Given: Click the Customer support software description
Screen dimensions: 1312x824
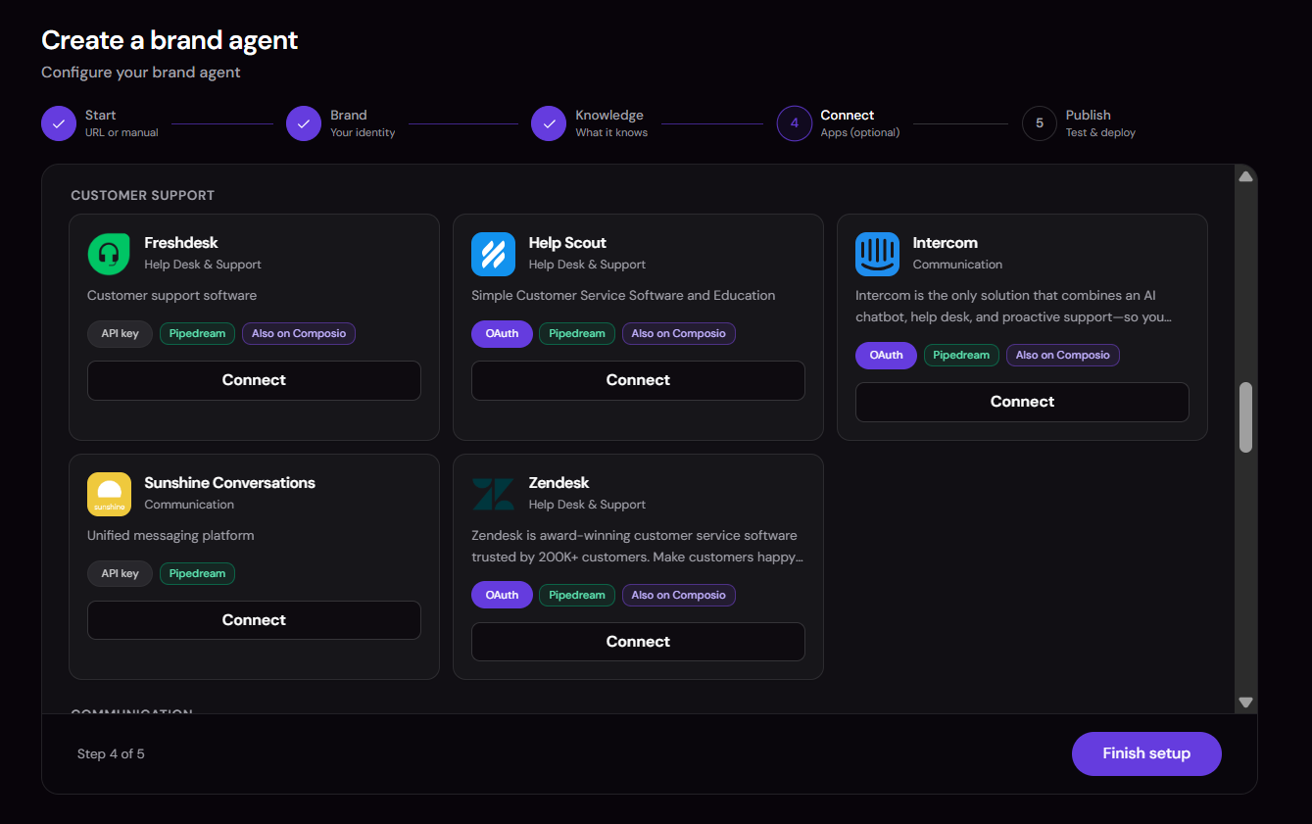Looking at the screenshot, I should pos(172,296).
